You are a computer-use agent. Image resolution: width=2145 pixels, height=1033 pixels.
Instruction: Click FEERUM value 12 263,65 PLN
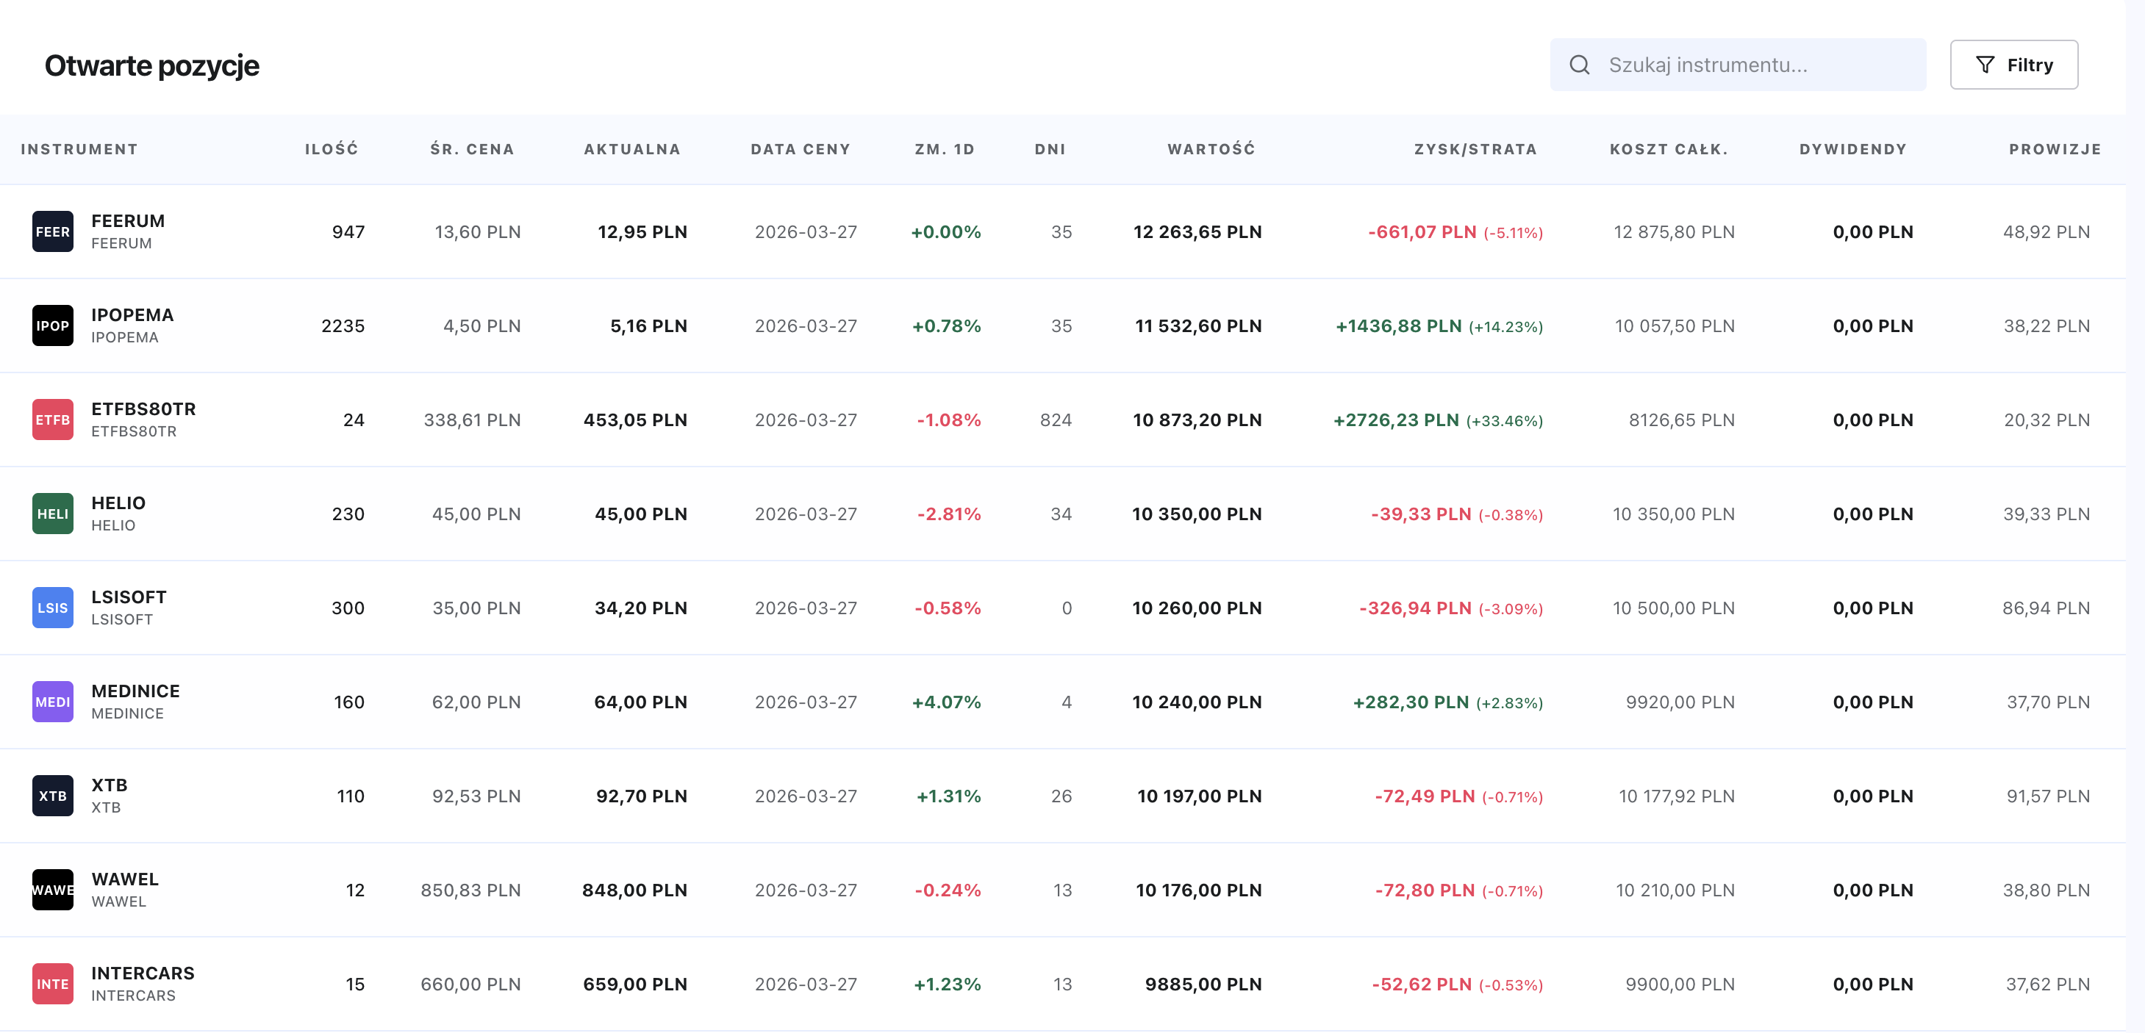(x=1197, y=232)
